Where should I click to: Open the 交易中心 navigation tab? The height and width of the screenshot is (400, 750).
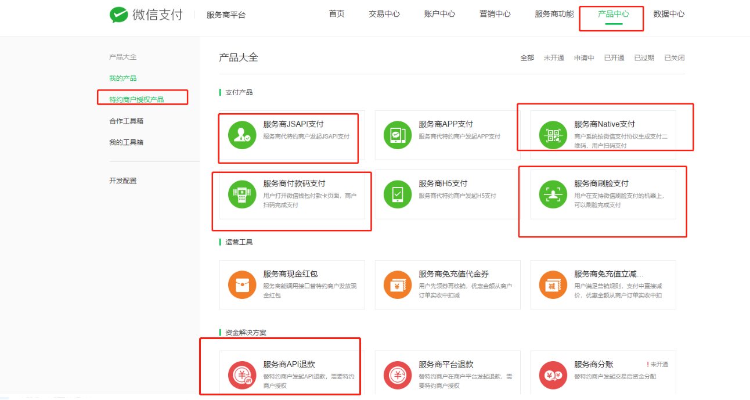point(384,14)
